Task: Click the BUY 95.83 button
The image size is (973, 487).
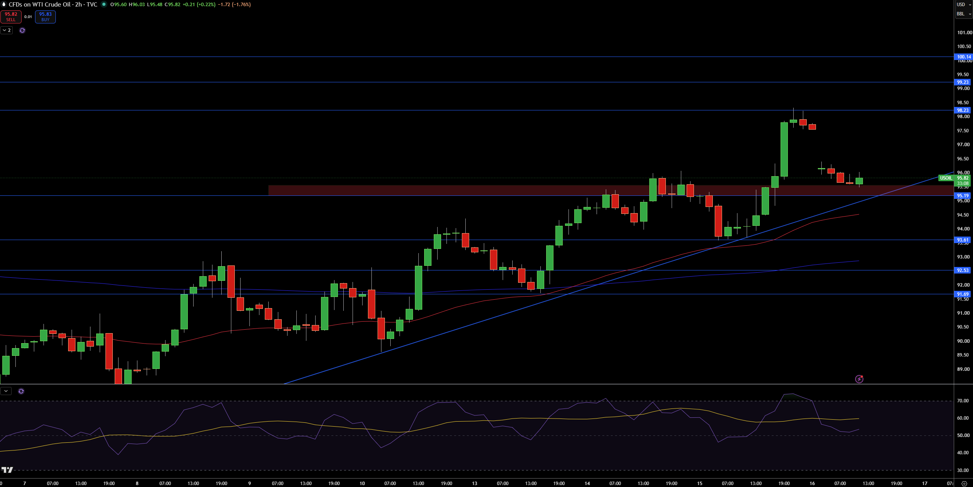Action: pos(45,17)
